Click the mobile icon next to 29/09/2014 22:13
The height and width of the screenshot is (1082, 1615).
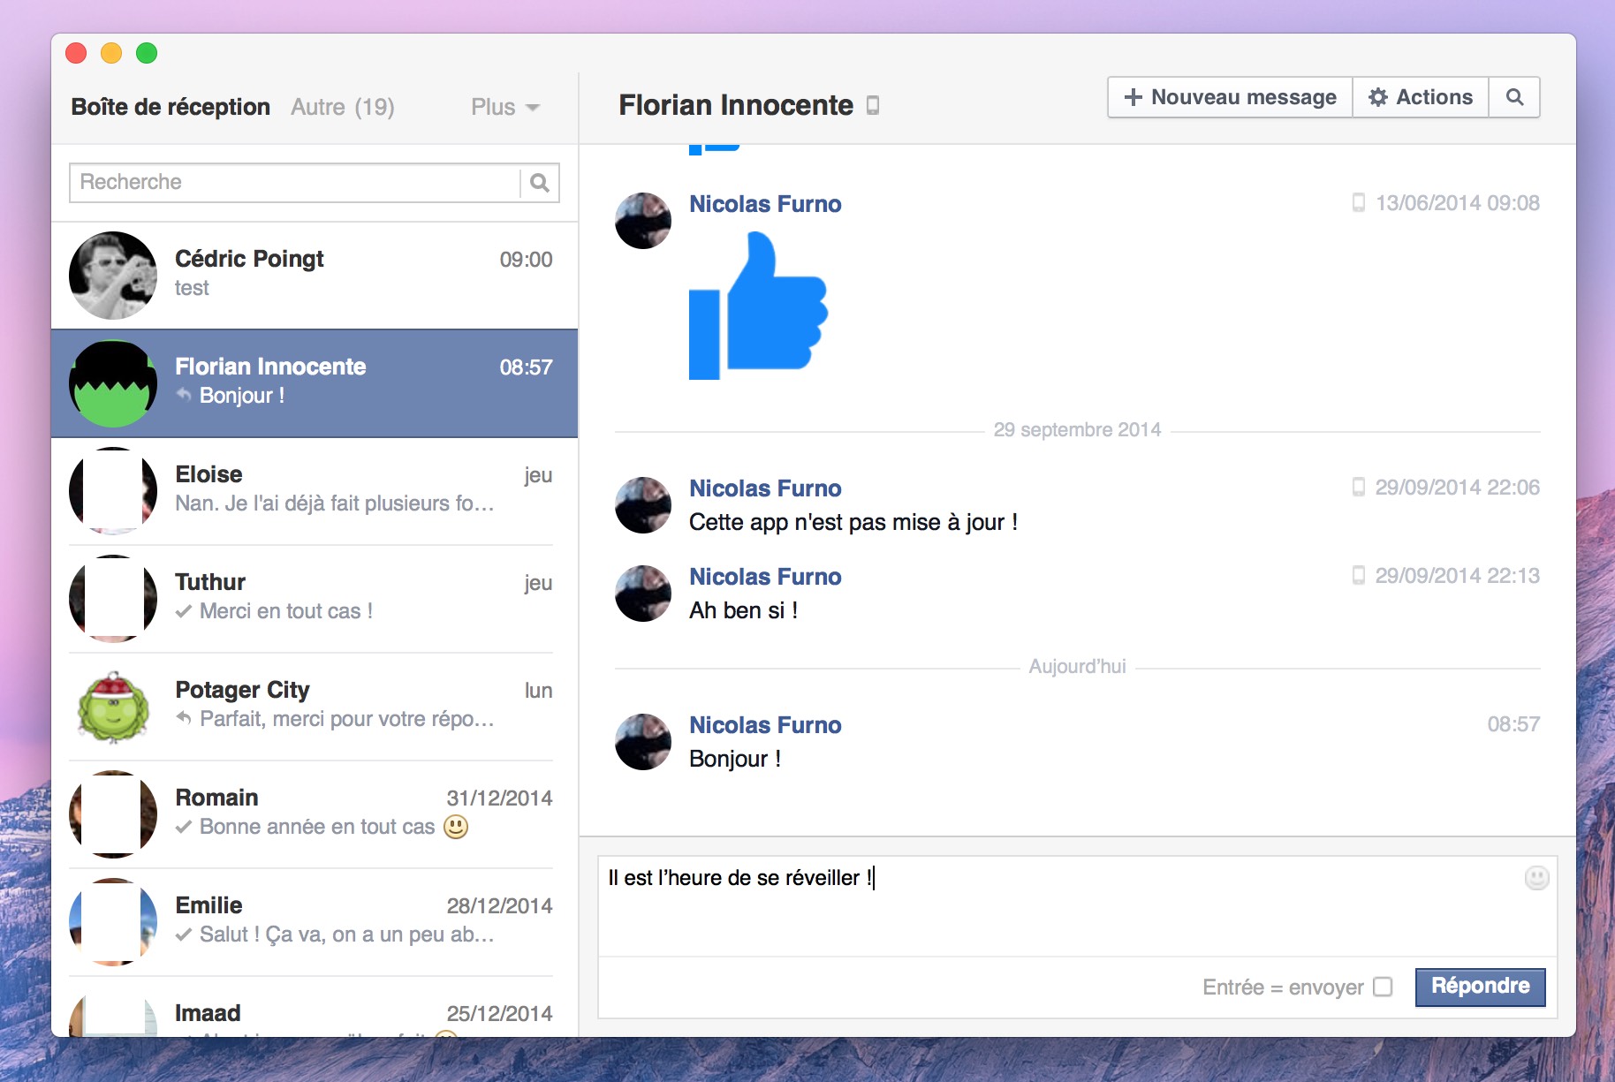click(1359, 576)
